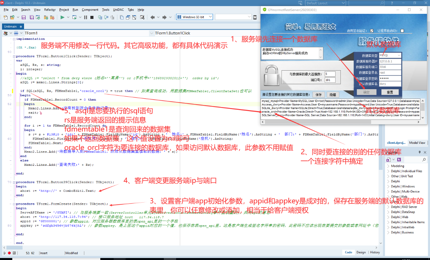Click the 确定 button in database panel
Image resolution: width=430 pixels, height=260 pixels.
[367, 92]
